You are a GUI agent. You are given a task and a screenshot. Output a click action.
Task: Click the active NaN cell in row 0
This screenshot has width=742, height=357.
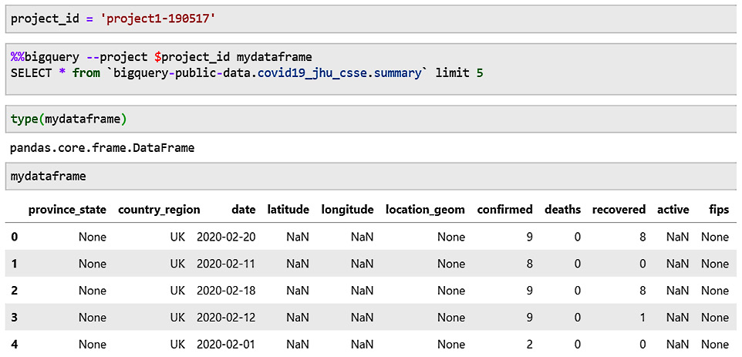(x=678, y=237)
